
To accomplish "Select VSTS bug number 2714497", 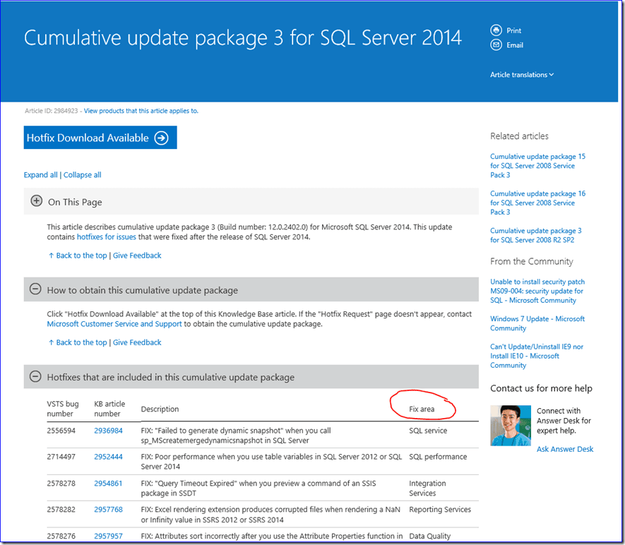I will click(x=61, y=457).
